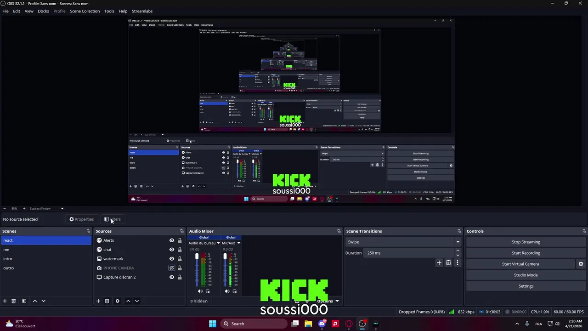Hide the chat source
Viewport: 588px width, 331px height.
[x=172, y=250]
